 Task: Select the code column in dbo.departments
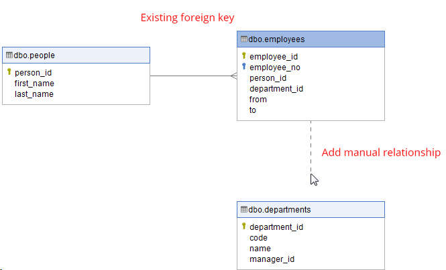[x=258, y=238]
